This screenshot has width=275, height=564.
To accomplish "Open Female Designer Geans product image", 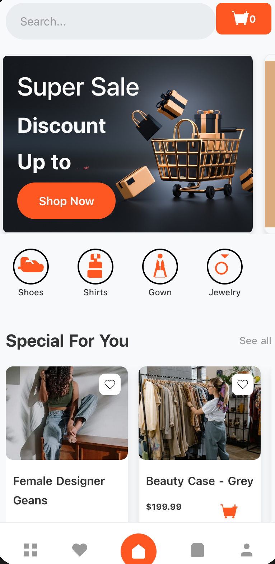I will click(x=67, y=413).
